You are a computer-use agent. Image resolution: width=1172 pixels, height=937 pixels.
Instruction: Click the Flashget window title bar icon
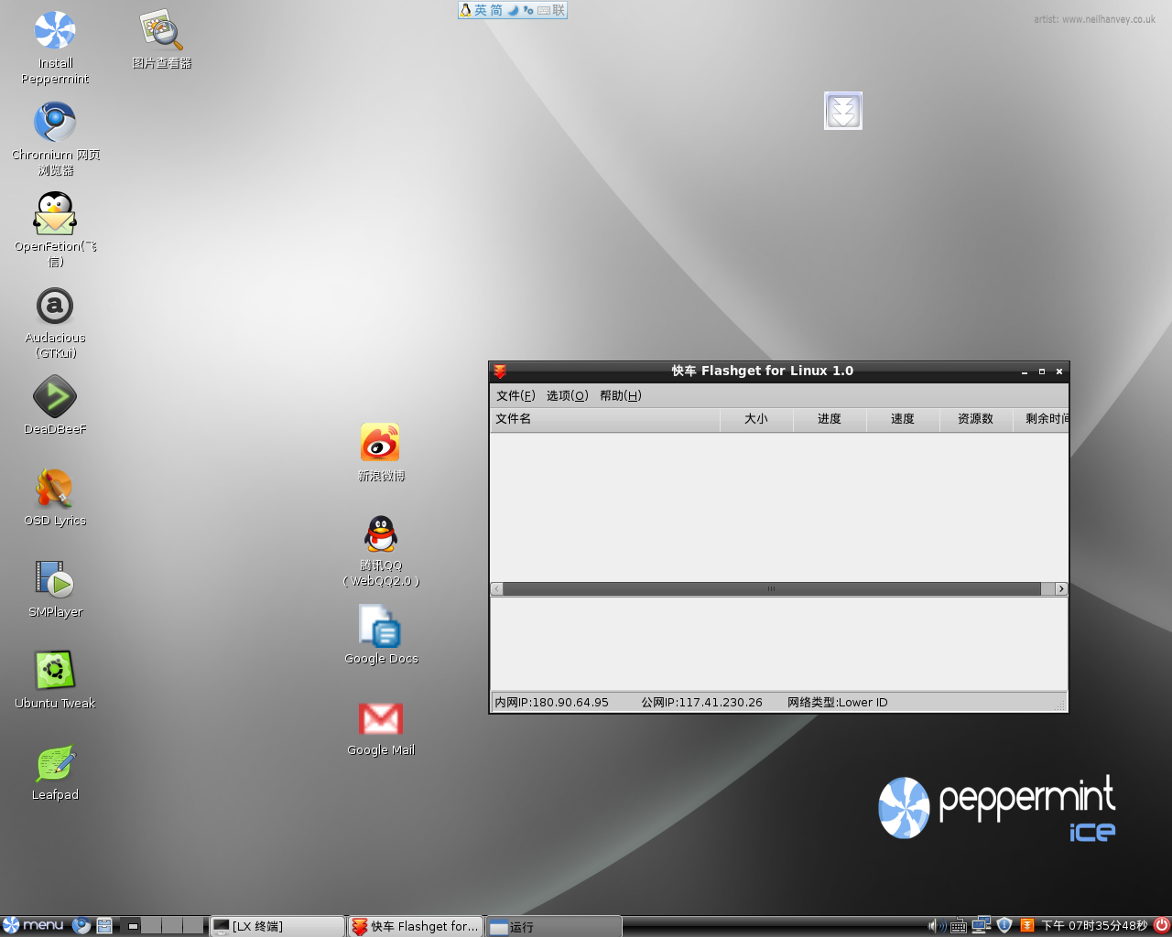[x=500, y=371]
